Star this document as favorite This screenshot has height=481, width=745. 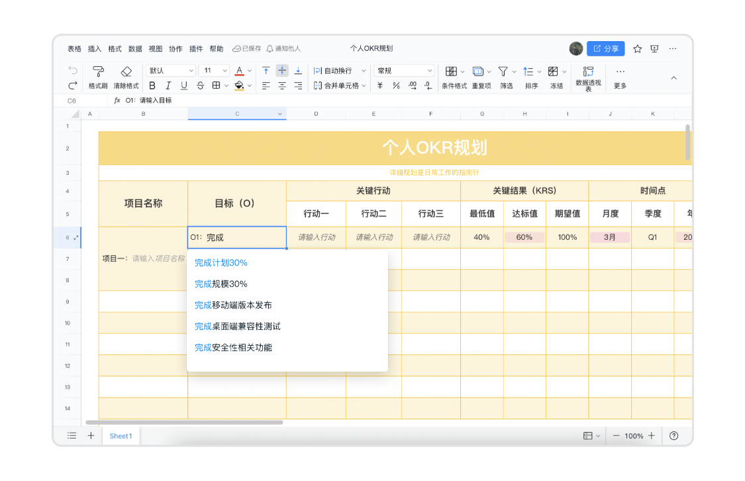pos(638,48)
